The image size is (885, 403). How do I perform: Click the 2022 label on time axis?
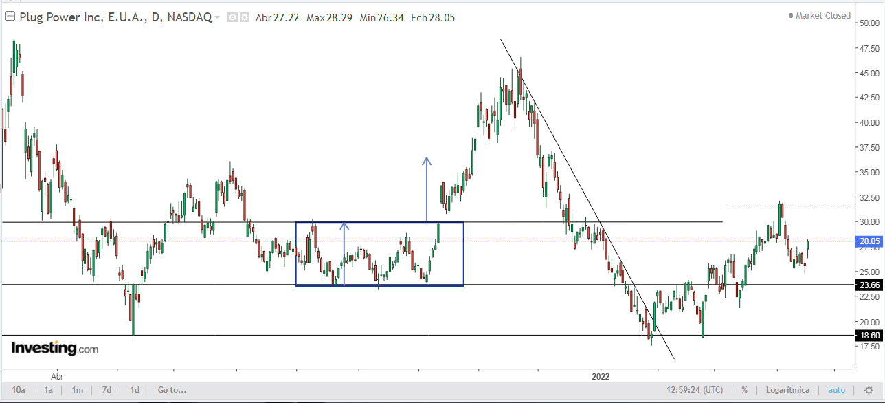(x=601, y=376)
